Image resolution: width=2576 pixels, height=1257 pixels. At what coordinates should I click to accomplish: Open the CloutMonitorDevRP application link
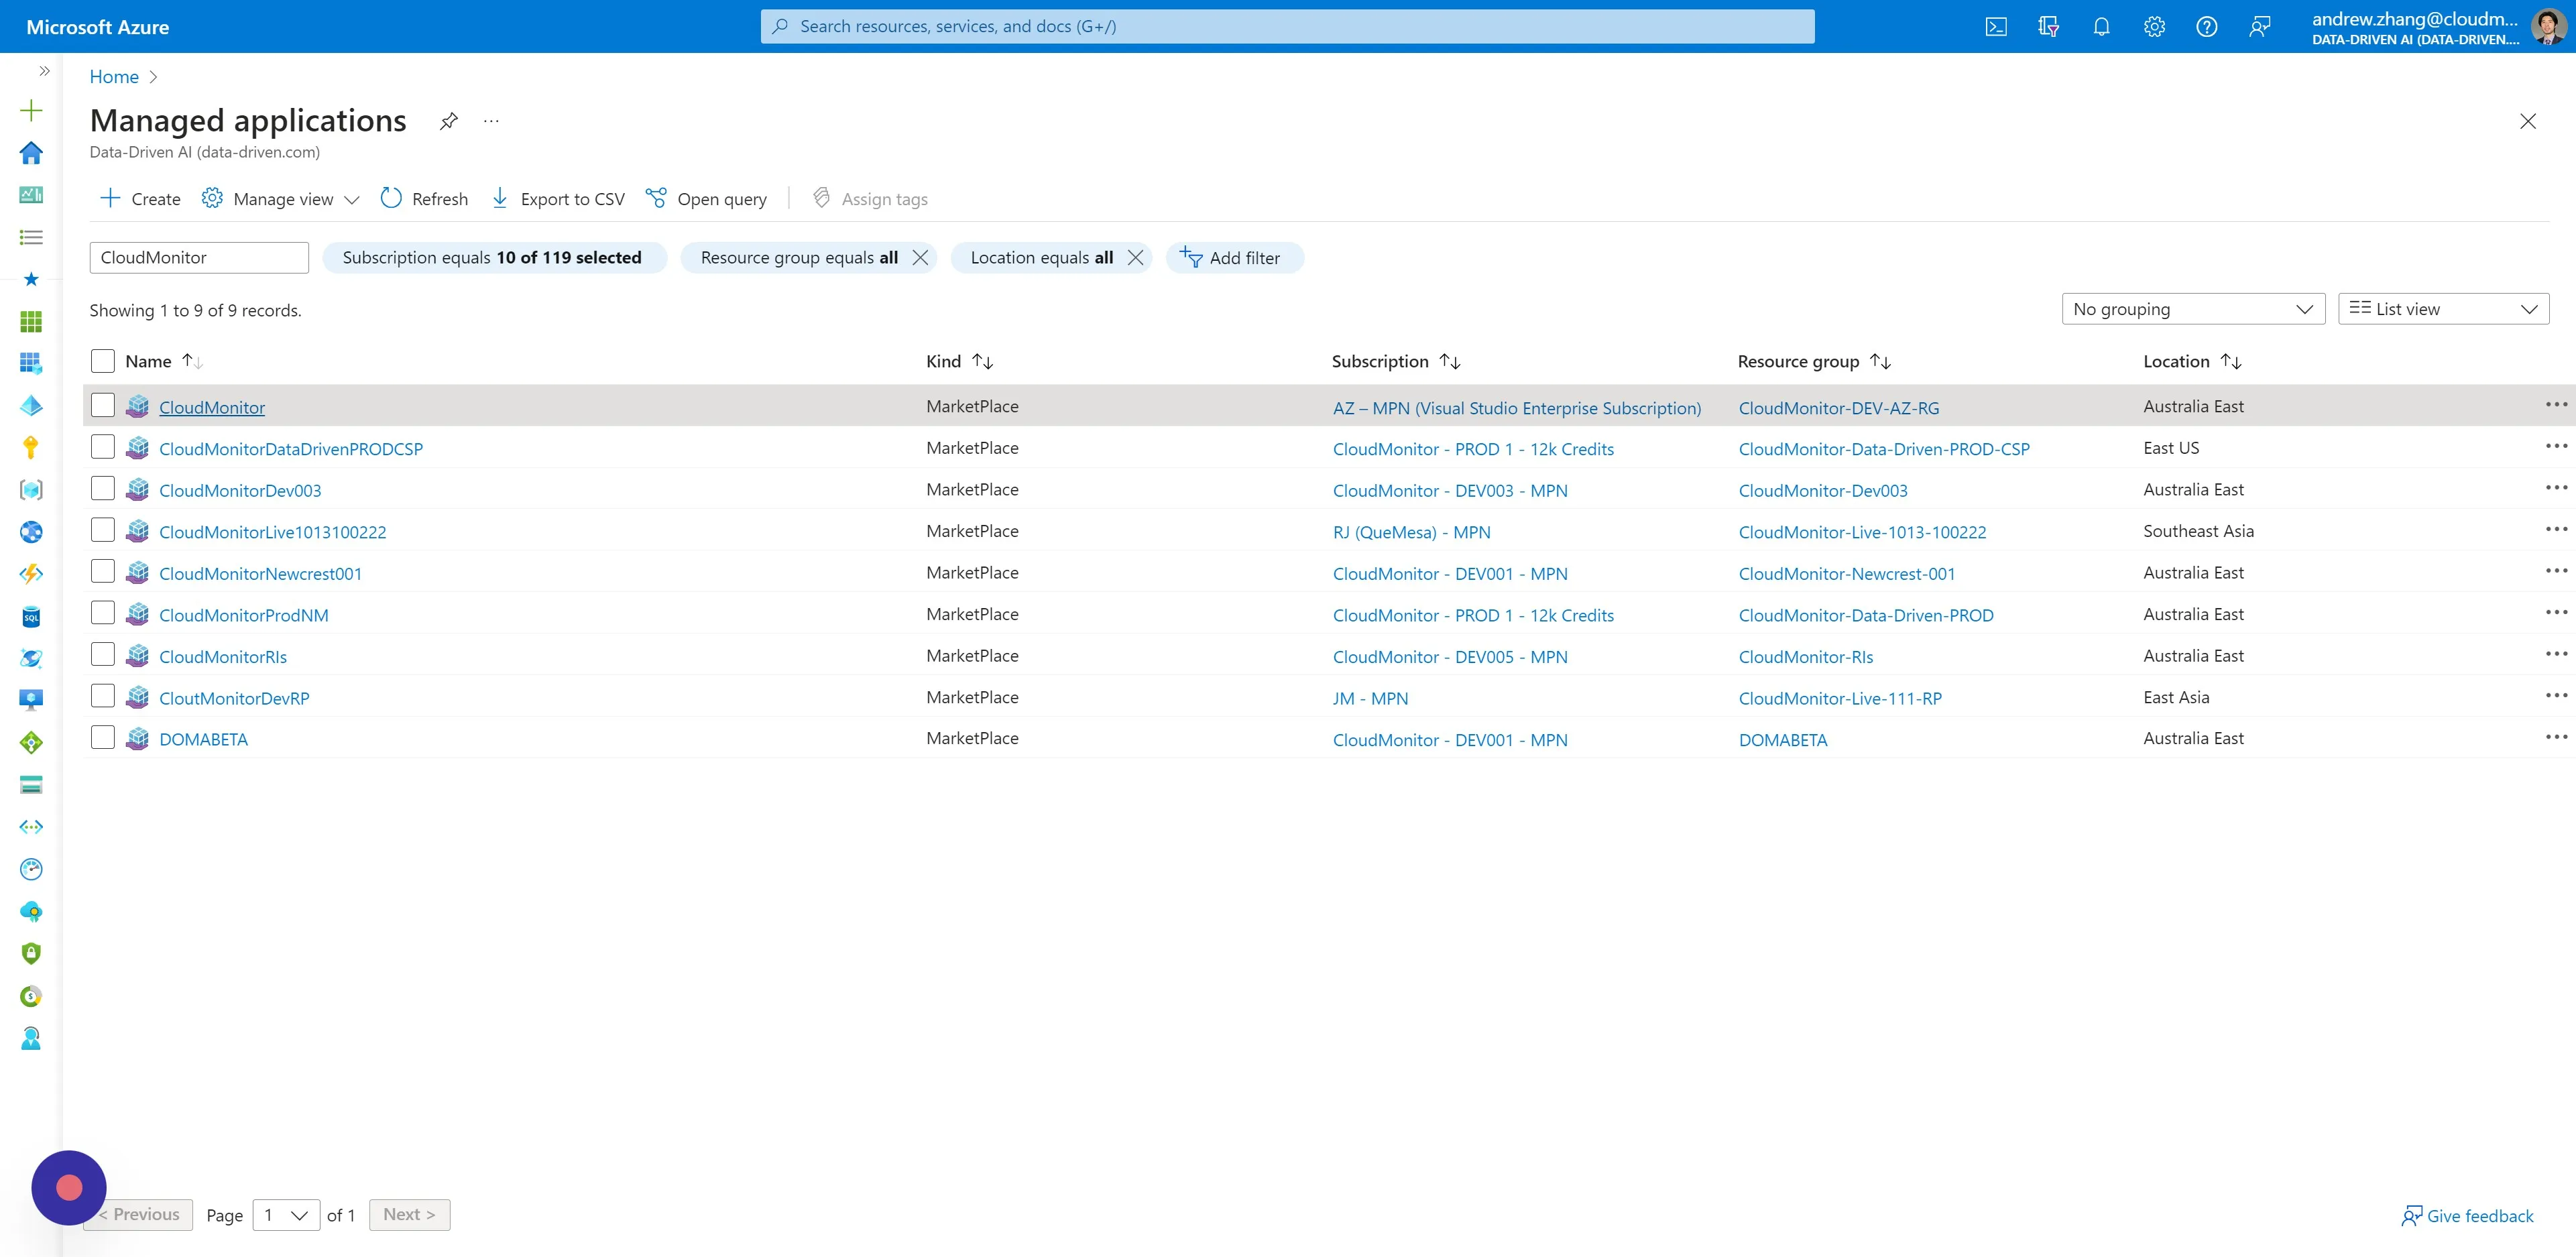(234, 699)
